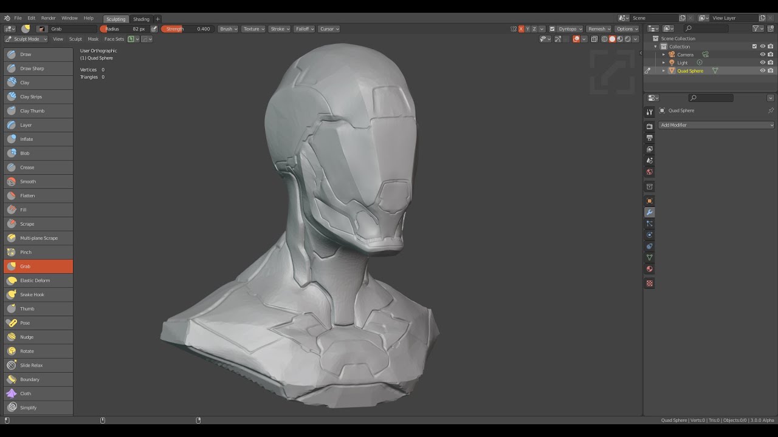Toggle Z axis symmetry
Image resolution: width=778 pixels, height=437 pixels.
tap(534, 29)
